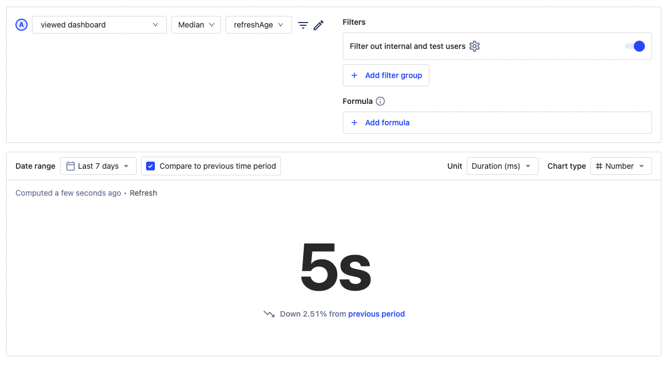Open the refreshAge property dropdown
Viewport: 668px width, 365px height.
[x=258, y=24]
